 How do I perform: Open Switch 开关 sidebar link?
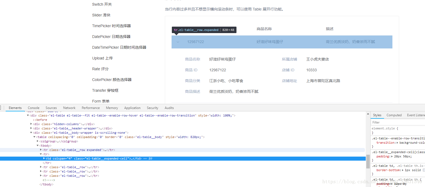click(x=102, y=4)
